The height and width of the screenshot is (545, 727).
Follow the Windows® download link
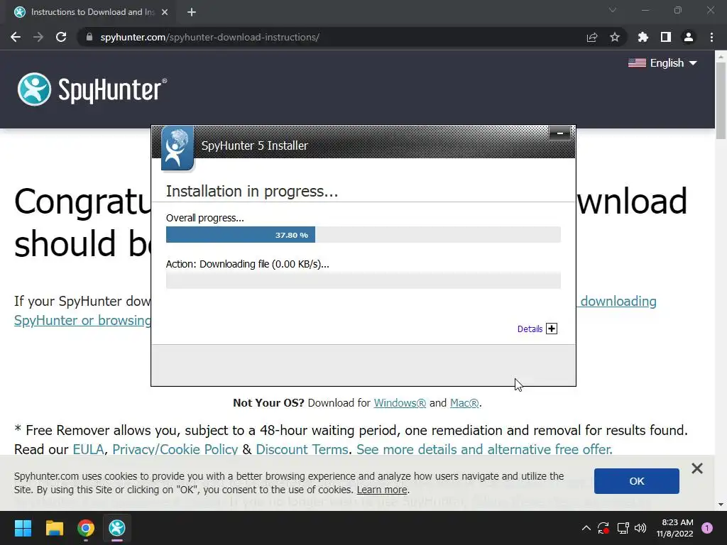tap(400, 403)
